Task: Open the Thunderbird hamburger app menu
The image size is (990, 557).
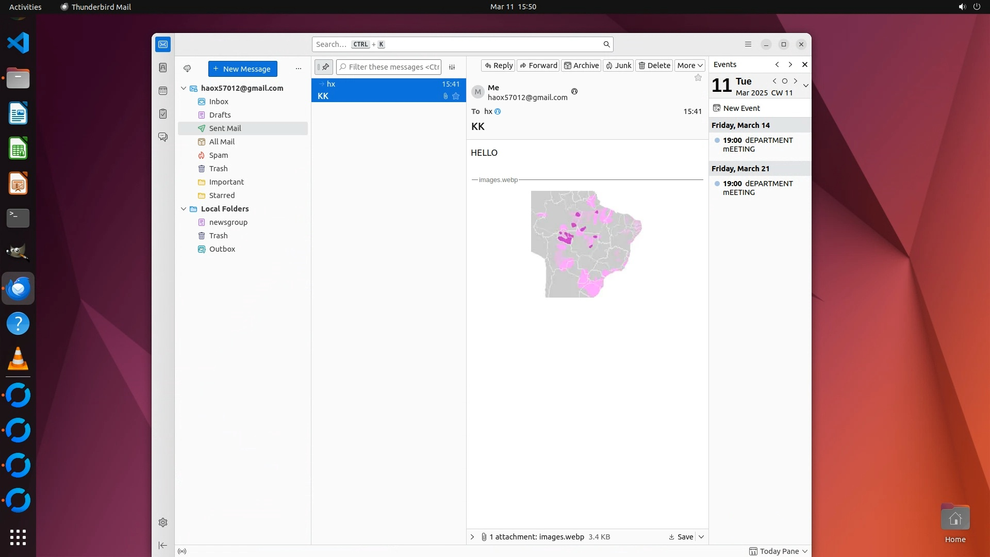Action: click(748, 44)
